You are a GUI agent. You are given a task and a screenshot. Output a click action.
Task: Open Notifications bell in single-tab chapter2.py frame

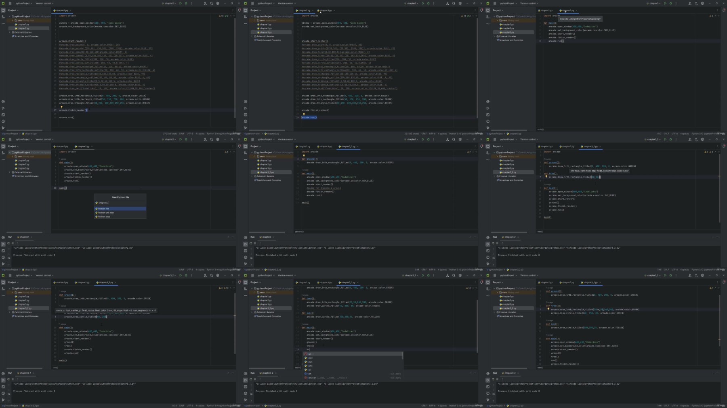tap(239, 10)
